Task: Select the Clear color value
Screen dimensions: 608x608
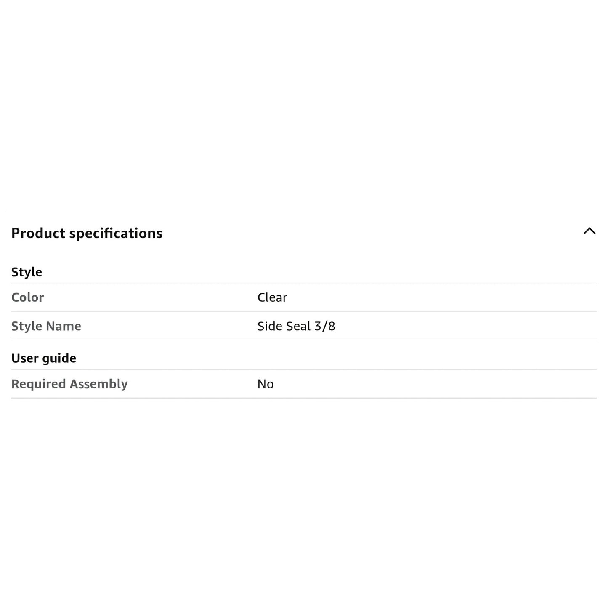Action: [x=272, y=297]
